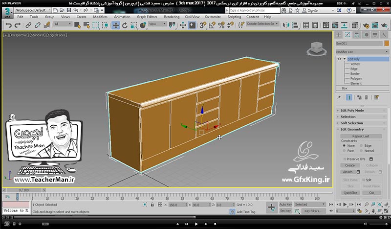Select the Face constraint radio button
391x229 pixels.
tap(344, 151)
